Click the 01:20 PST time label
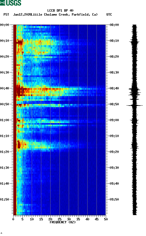This screenshot has width=146, height=236. [5, 152]
